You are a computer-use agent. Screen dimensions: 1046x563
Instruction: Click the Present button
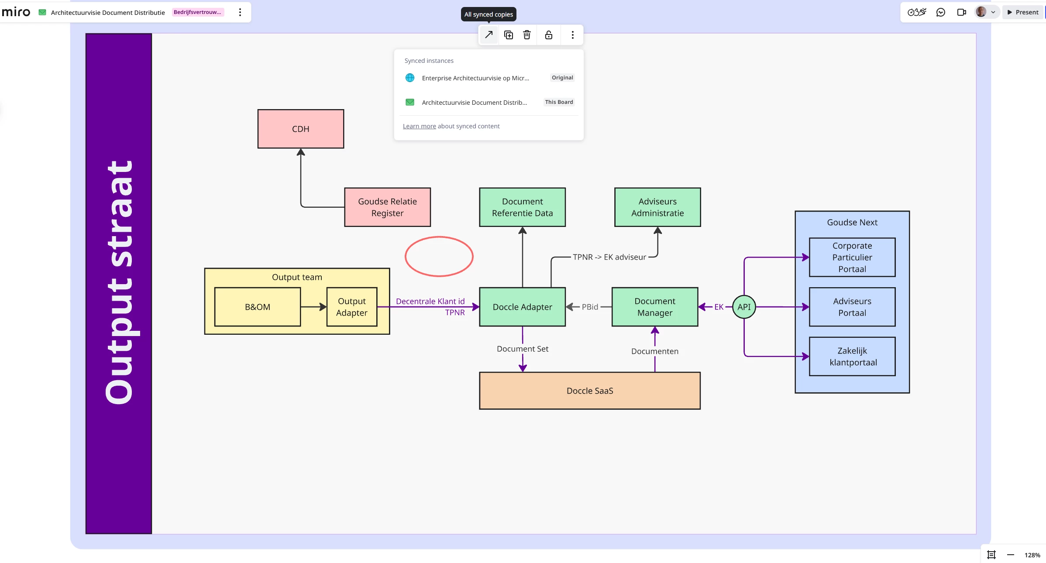point(1023,12)
